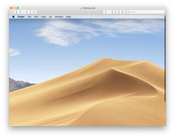The image size is (175, 138).
Task: Click the search magnifier icon
Action: (x=129, y=12)
